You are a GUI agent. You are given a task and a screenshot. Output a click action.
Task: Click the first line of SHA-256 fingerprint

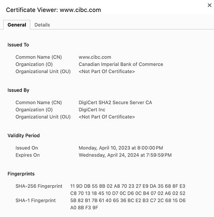pyautogui.click(x=128, y=186)
